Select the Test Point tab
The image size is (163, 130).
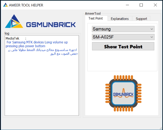(96, 18)
